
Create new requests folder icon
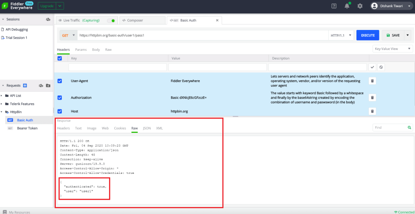[x=48, y=85]
